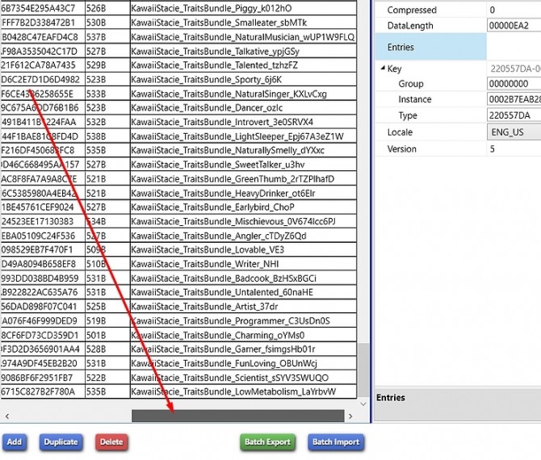Select the TraitsBundle_Gamer row
This screenshot has width=541, height=460.
click(x=224, y=349)
